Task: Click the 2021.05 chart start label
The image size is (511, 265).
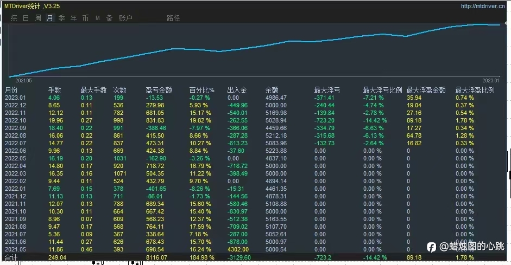Action: pyautogui.click(x=23, y=81)
